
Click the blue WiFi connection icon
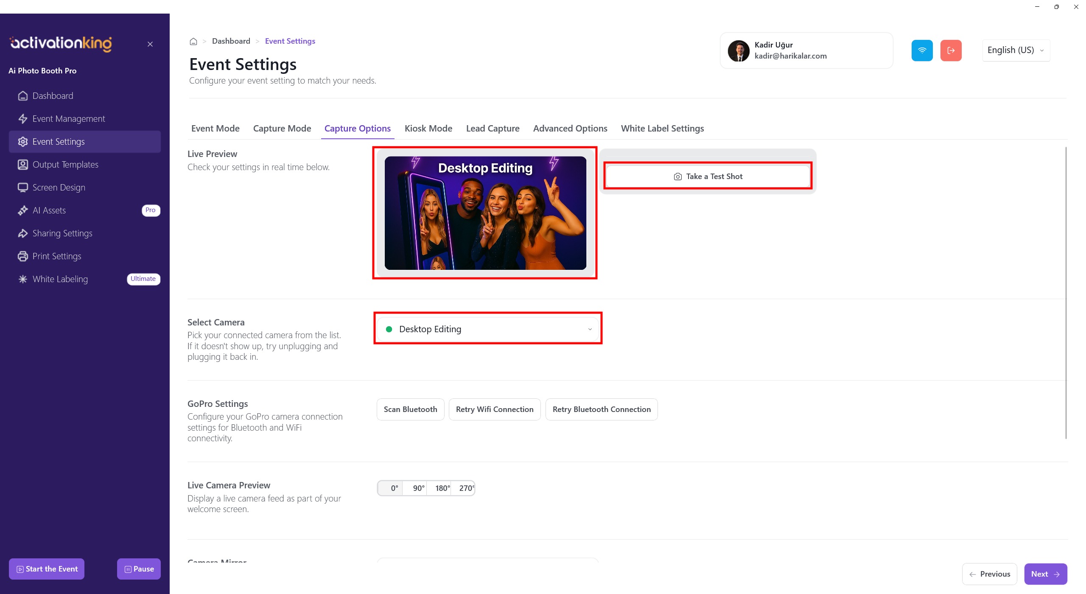[x=922, y=50]
